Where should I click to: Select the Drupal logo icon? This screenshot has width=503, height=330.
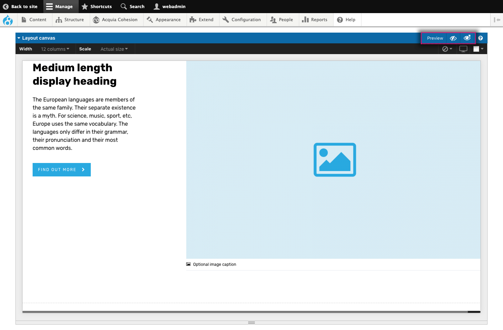8,20
